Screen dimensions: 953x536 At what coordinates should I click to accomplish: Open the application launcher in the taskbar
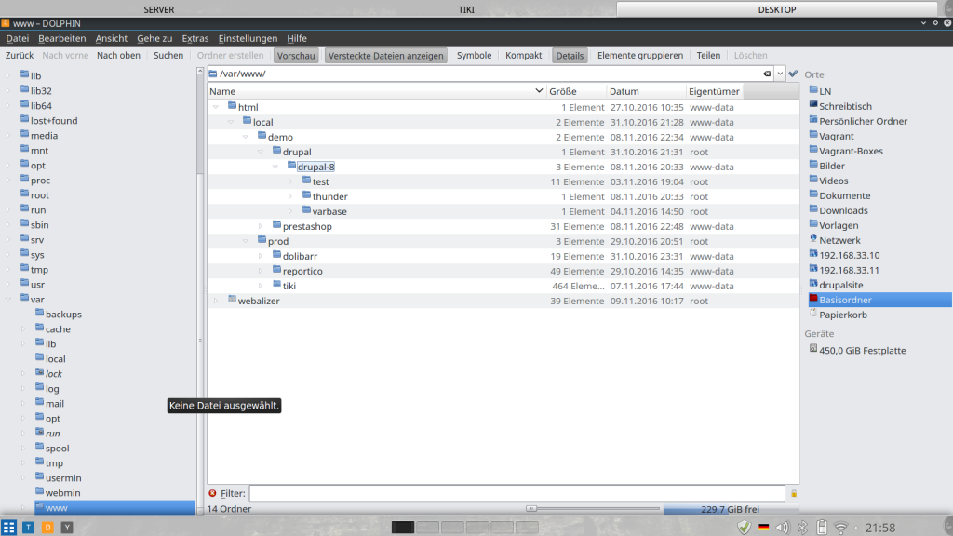click(9, 528)
